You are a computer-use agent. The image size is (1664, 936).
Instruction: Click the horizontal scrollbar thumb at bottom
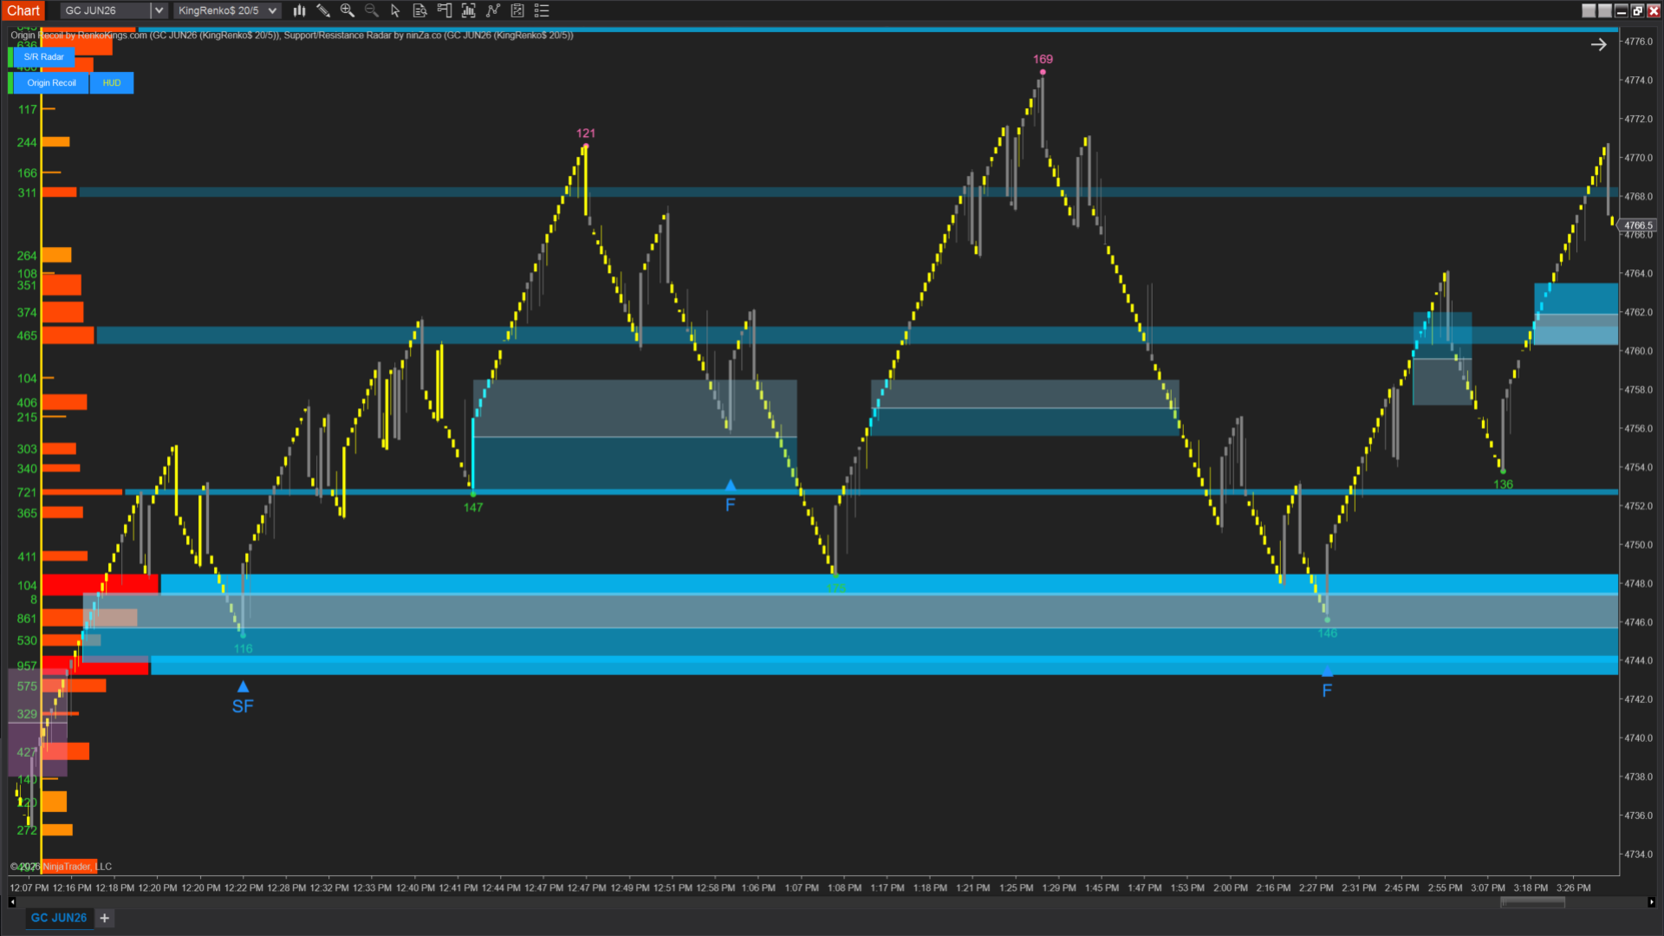click(x=1532, y=902)
